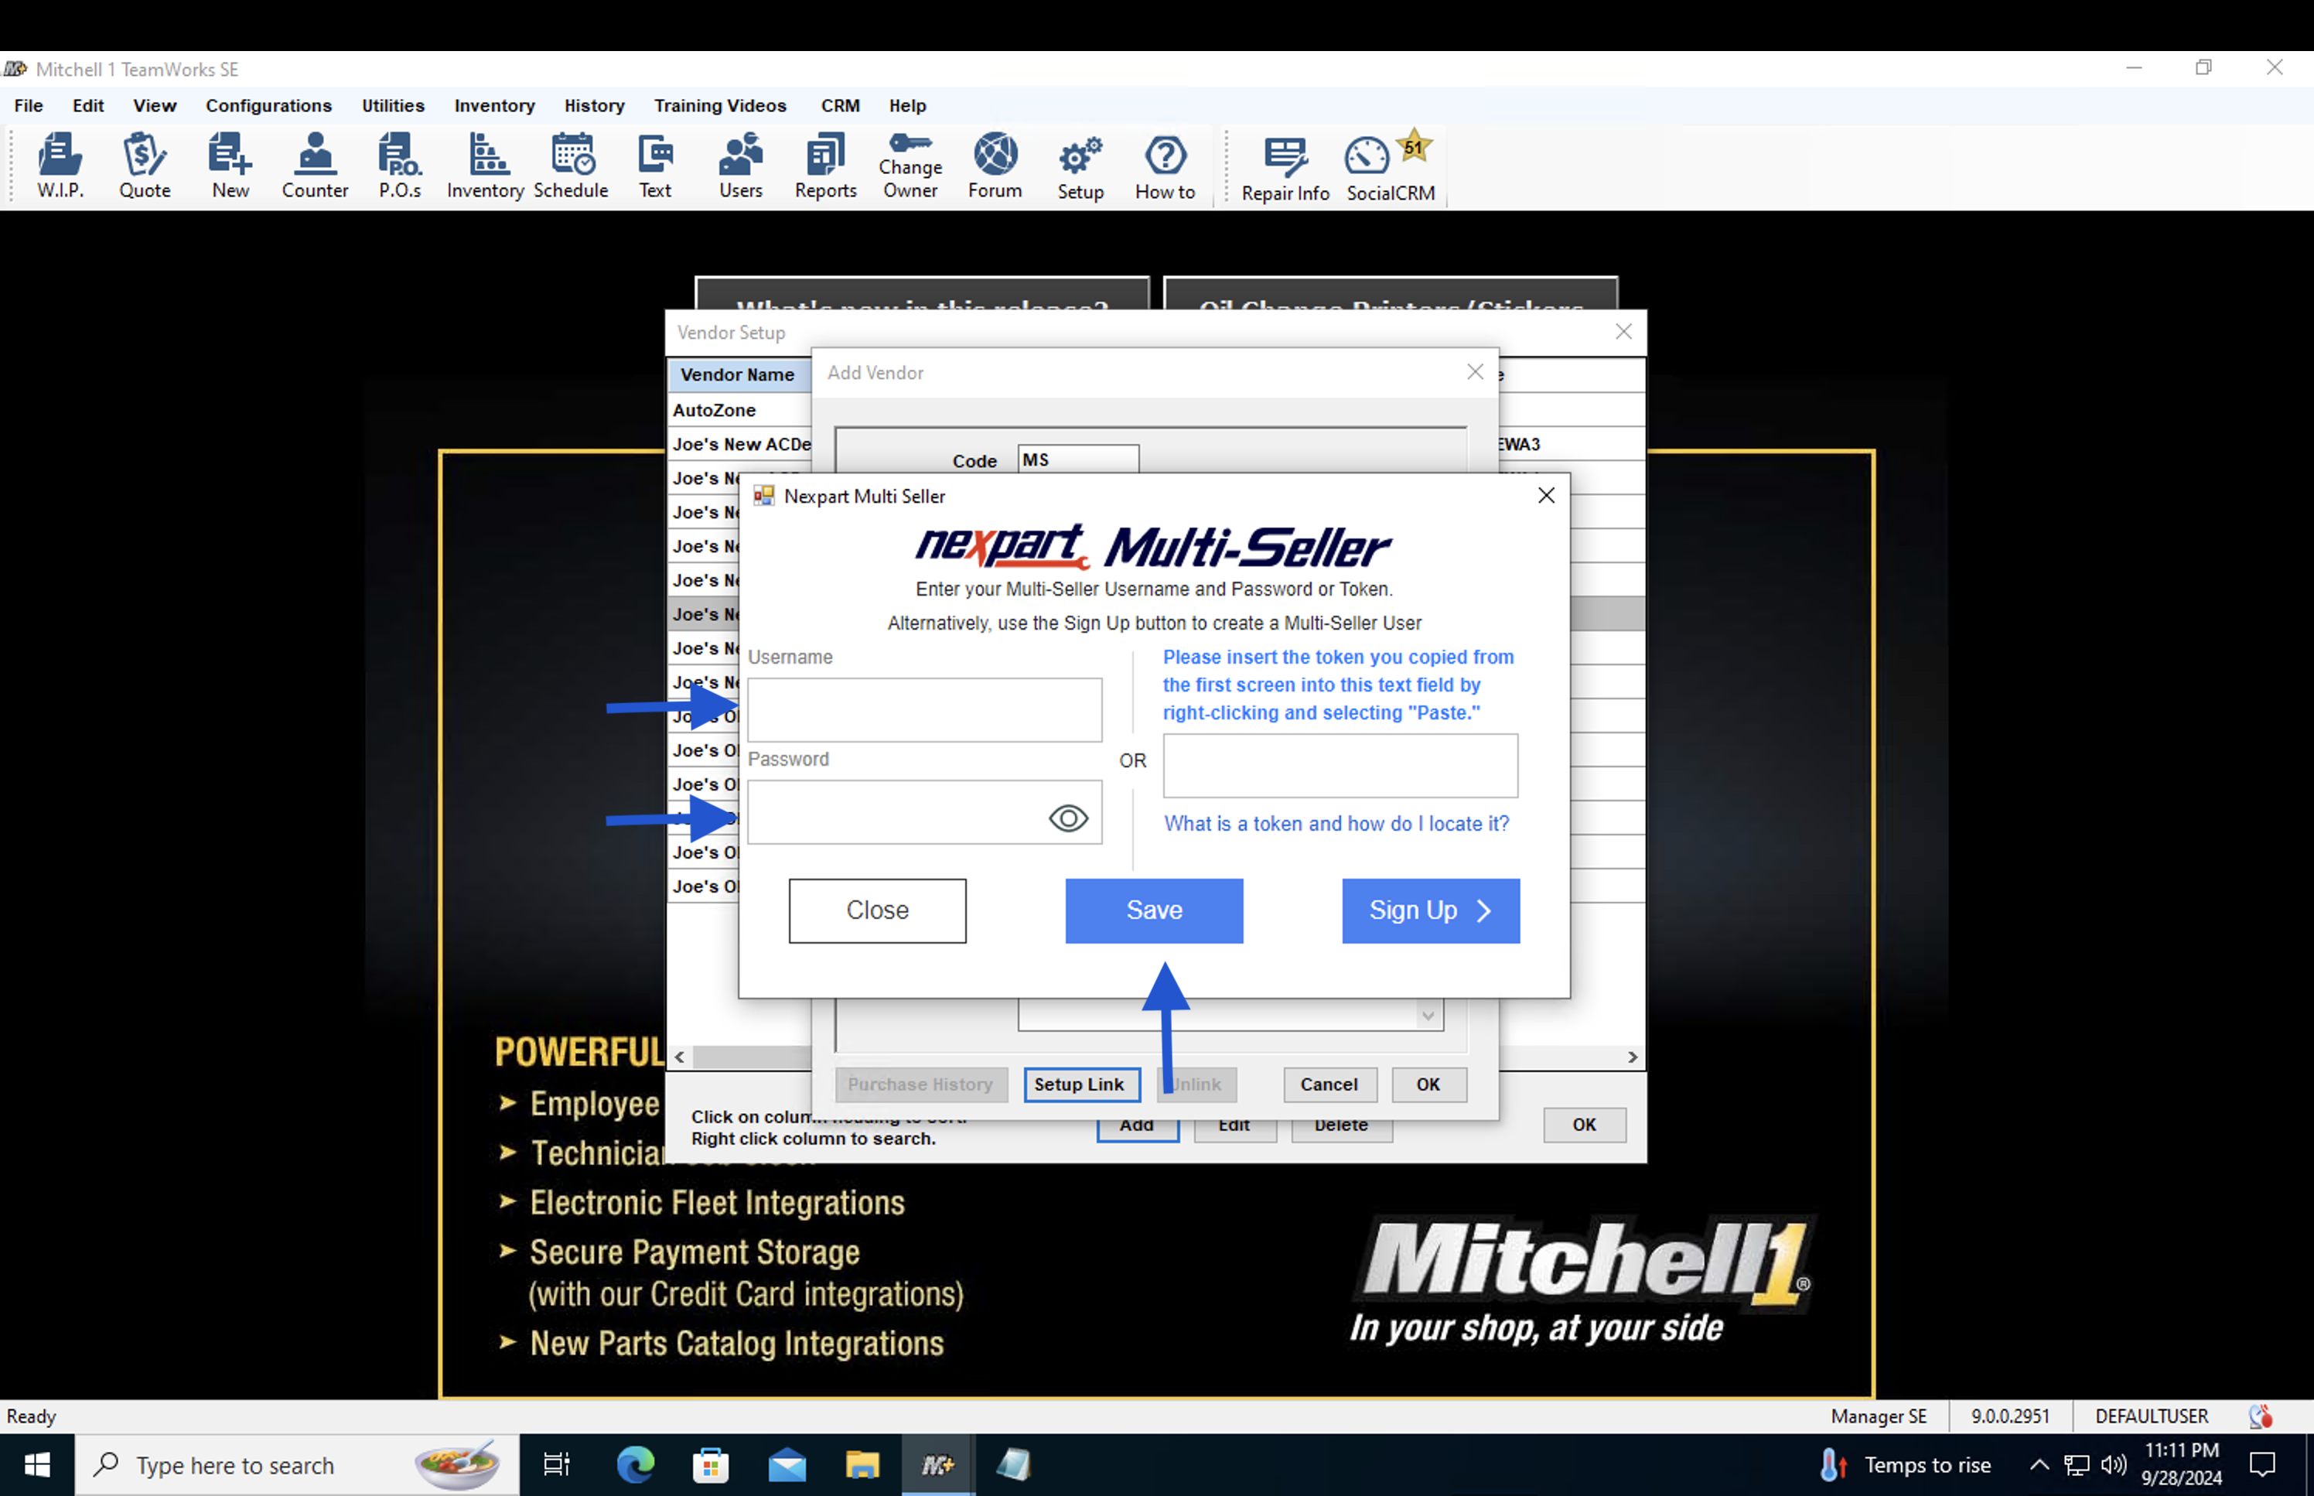Open the Forum globe icon
The image size is (2314, 1496).
coord(995,165)
